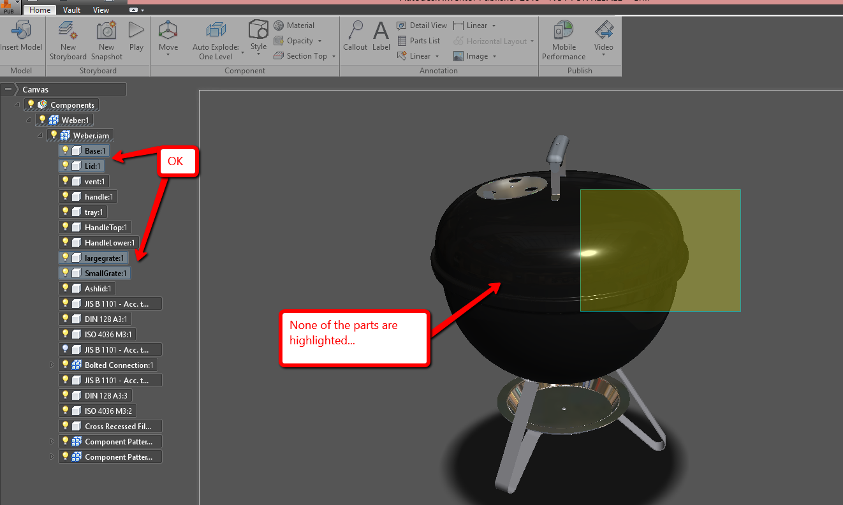
Task: Collapse the Weber.iam node
Action: (x=41, y=135)
